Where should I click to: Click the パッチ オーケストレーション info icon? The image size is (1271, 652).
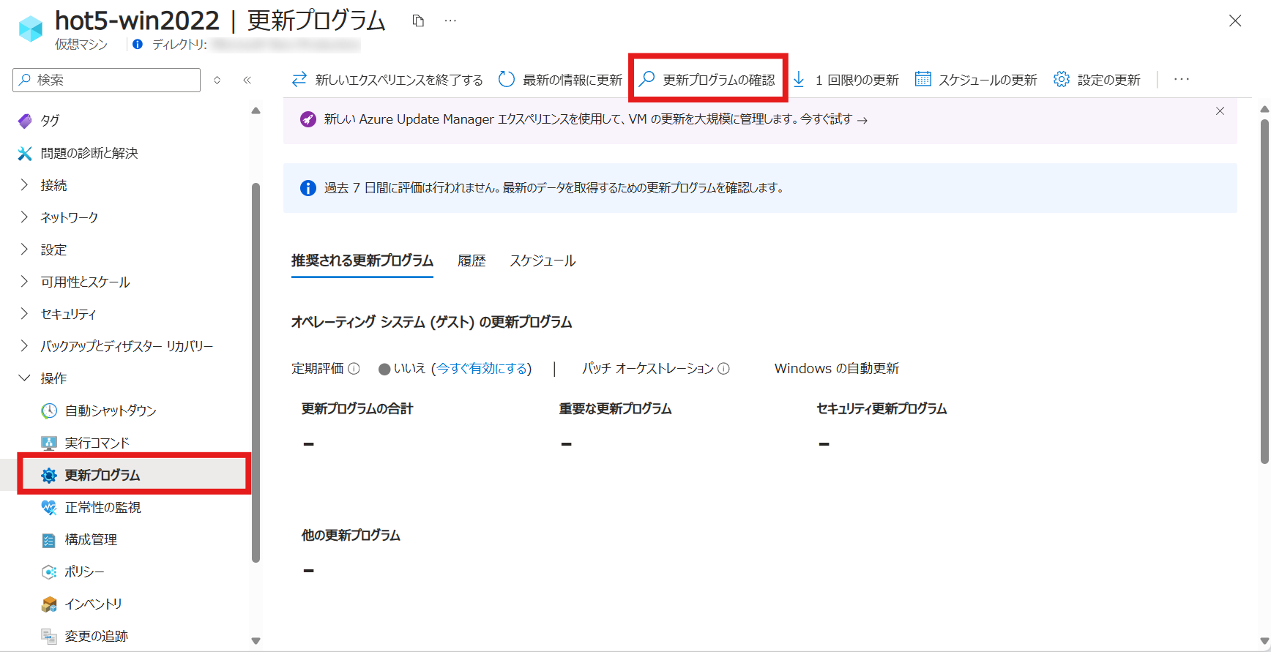[x=723, y=369]
